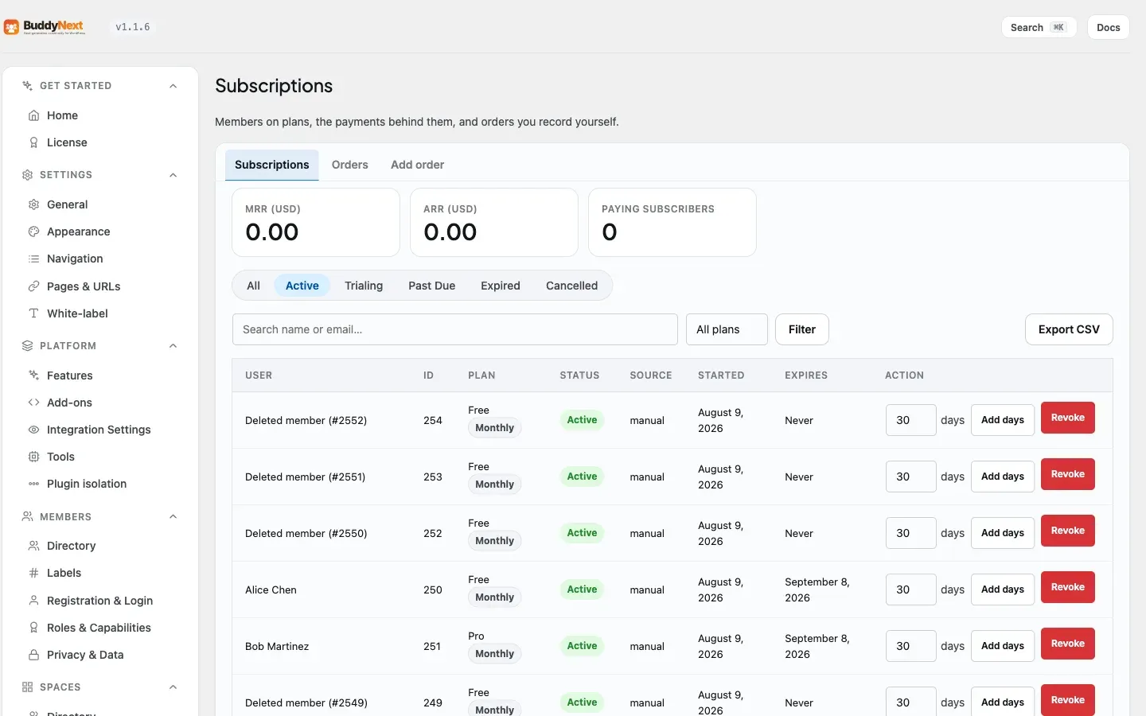Screen dimensions: 1146x716
Task: Click the Appearance palette icon
Action: coord(33,232)
